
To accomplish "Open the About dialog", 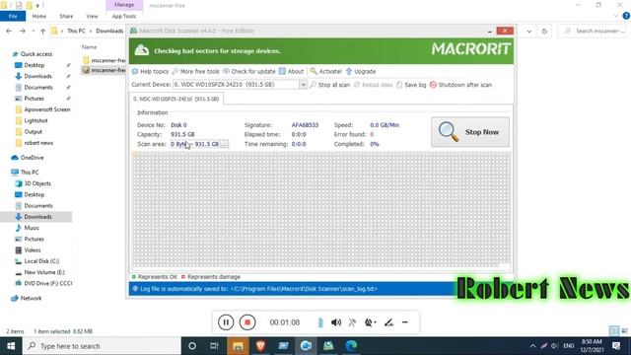I will (x=292, y=71).
